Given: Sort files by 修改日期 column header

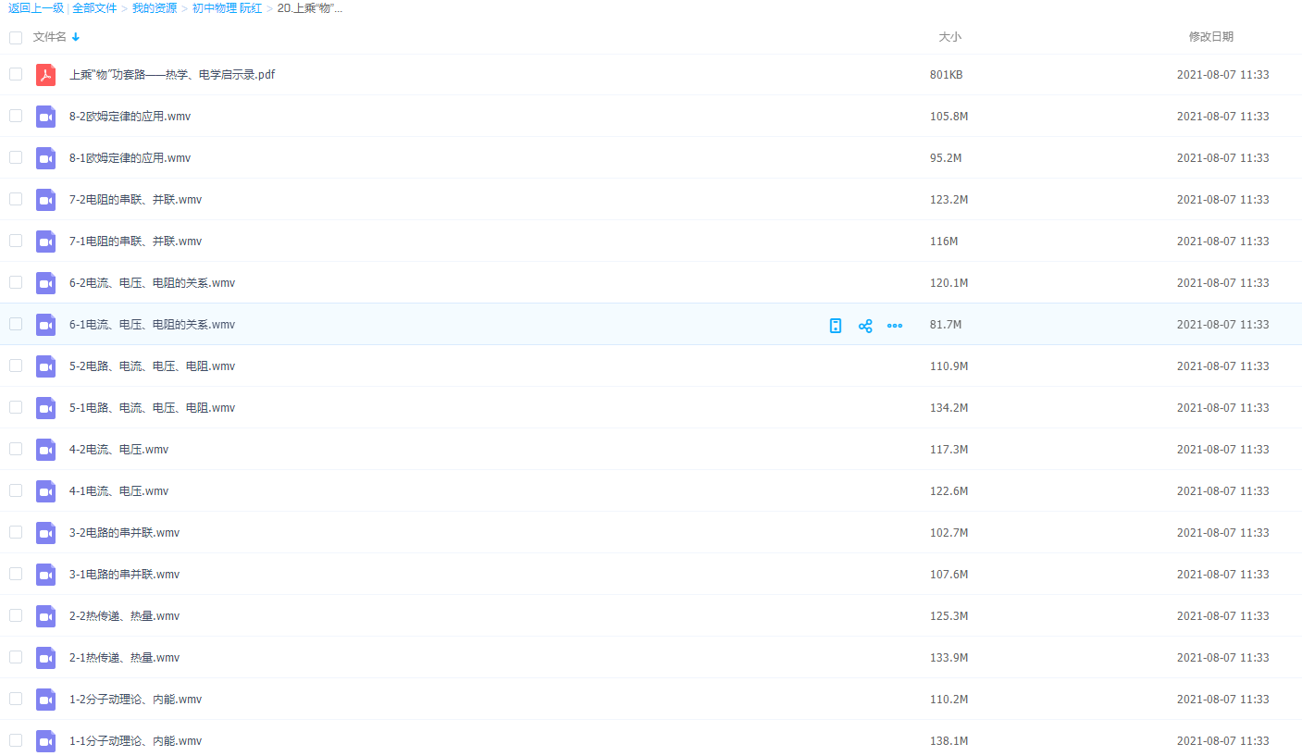Looking at the screenshot, I should coord(1210,37).
